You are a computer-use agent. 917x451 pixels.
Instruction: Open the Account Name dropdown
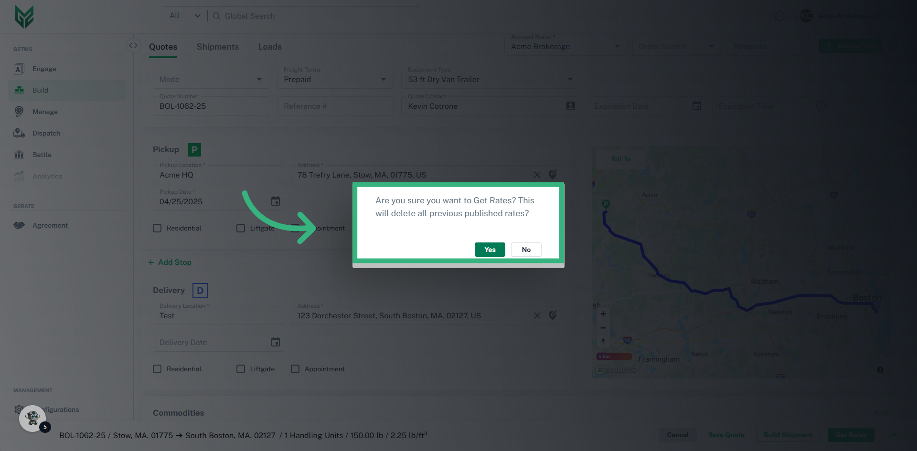pyautogui.click(x=565, y=46)
